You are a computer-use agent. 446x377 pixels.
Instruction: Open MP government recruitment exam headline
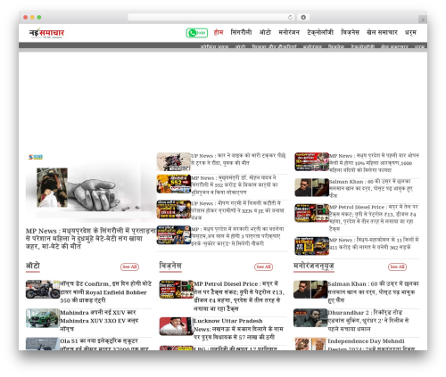click(237, 236)
